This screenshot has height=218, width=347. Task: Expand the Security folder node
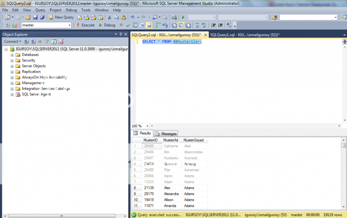tap(12, 60)
